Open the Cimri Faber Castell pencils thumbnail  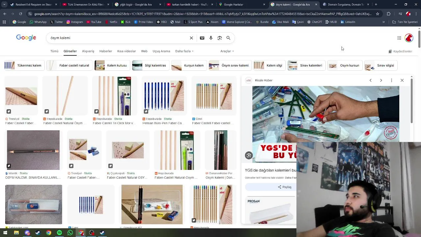pyautogui.click(x=214, y=96)
